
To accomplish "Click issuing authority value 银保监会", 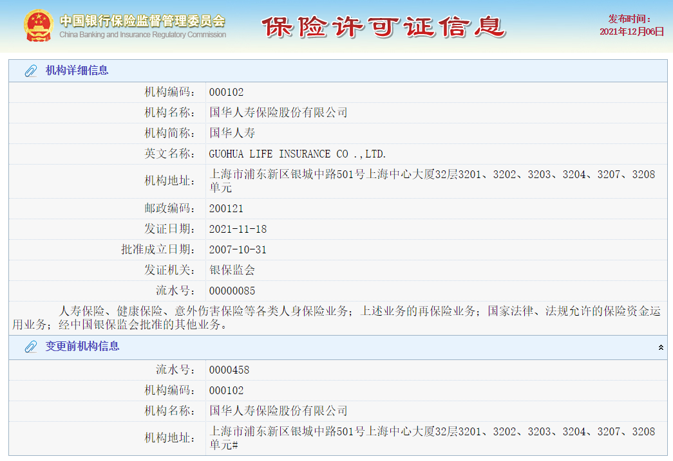I will [x=232, y=270].
